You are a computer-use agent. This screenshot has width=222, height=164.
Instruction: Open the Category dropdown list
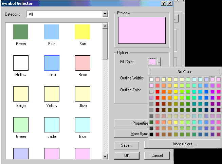[105, 14]
